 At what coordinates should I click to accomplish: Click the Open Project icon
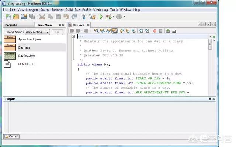(24, 17)
